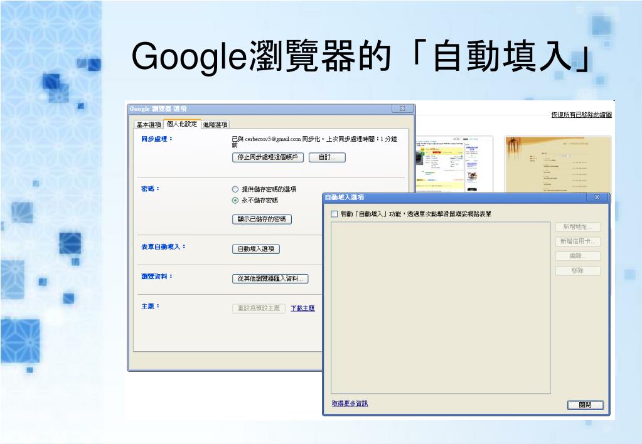Click 顯示已儲存的密碼 button
The image size is (642, 444).
262,219
